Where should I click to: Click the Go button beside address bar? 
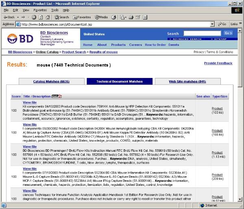point(222,24)
